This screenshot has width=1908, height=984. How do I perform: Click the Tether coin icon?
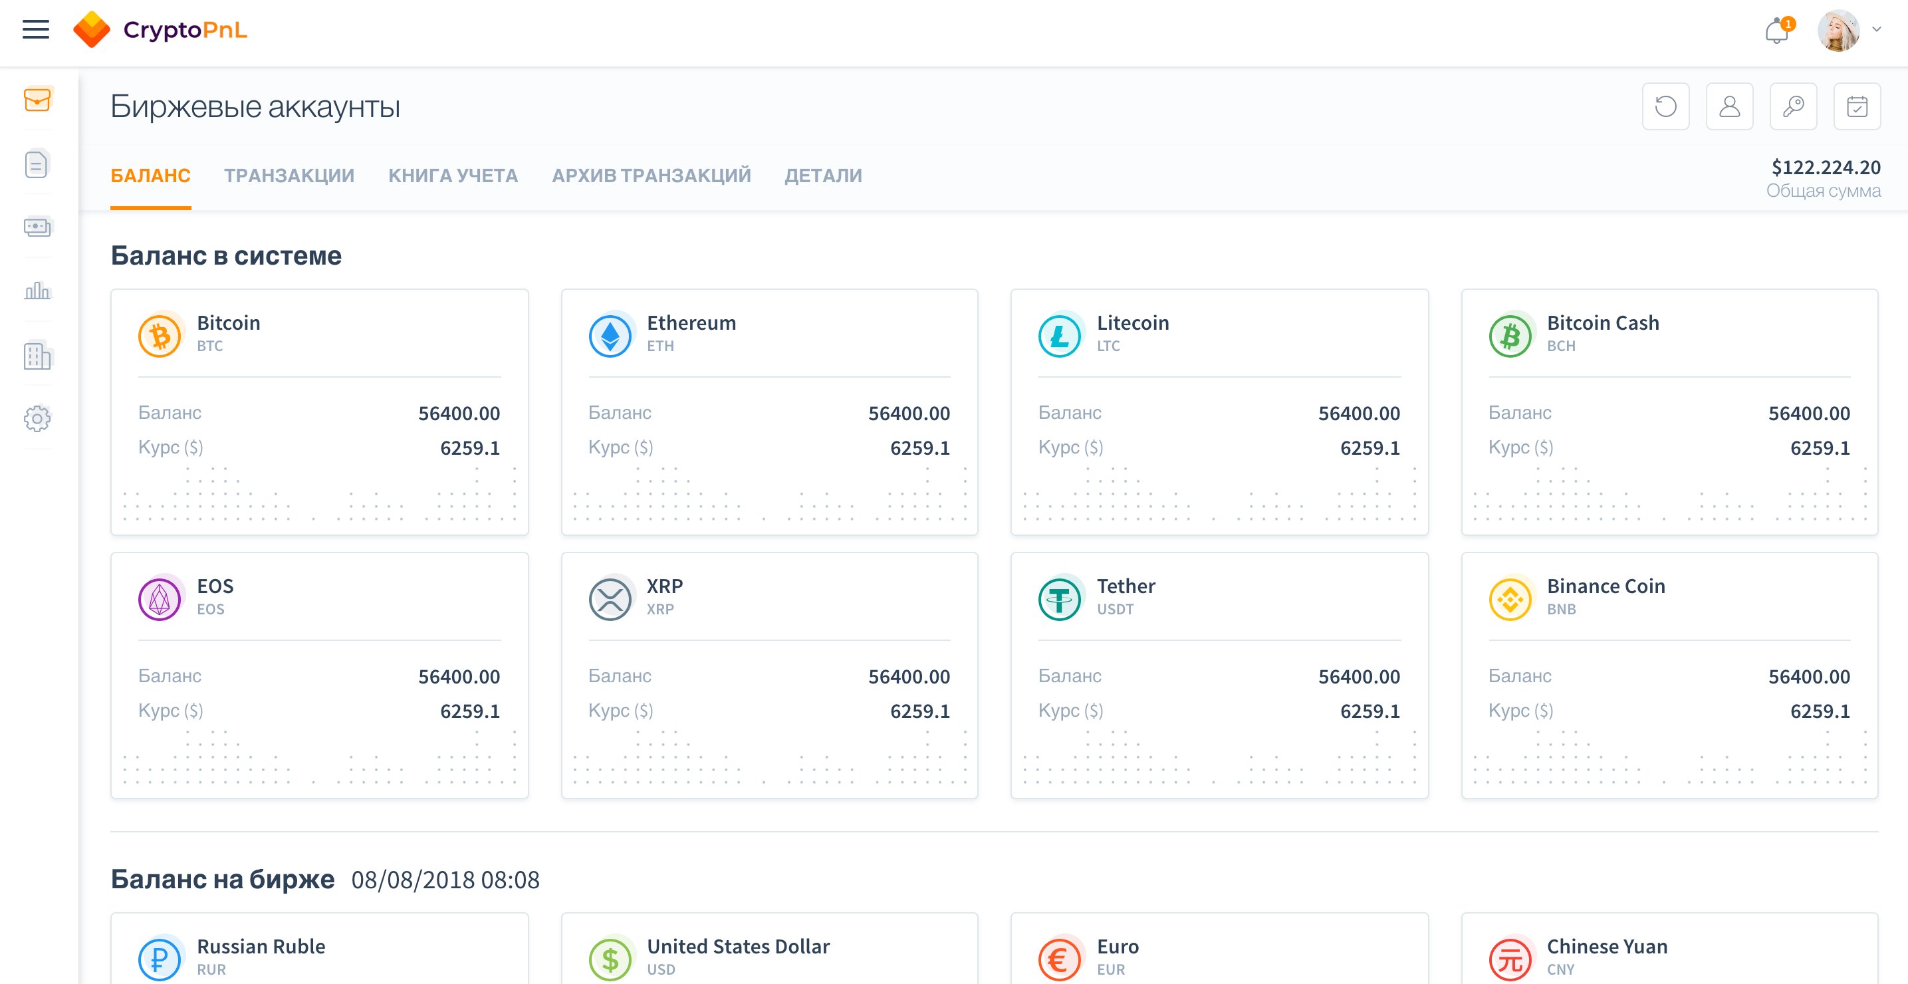tap(1060, 600)
